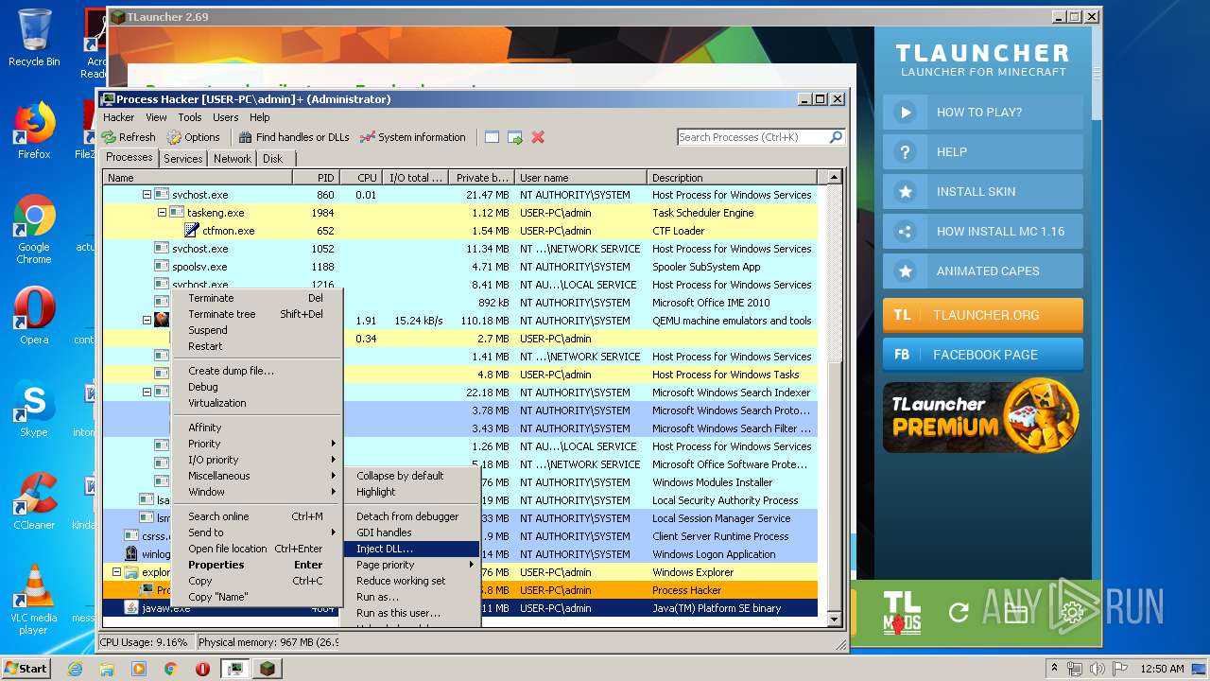The width and height of the screenshot is (1210, 681).
Task: Open the Skype desktop shortcut
Action: pyautogui.click(x=34, y=409)
